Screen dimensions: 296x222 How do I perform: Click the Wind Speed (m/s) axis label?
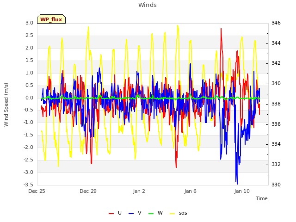(x=6, y=105)
